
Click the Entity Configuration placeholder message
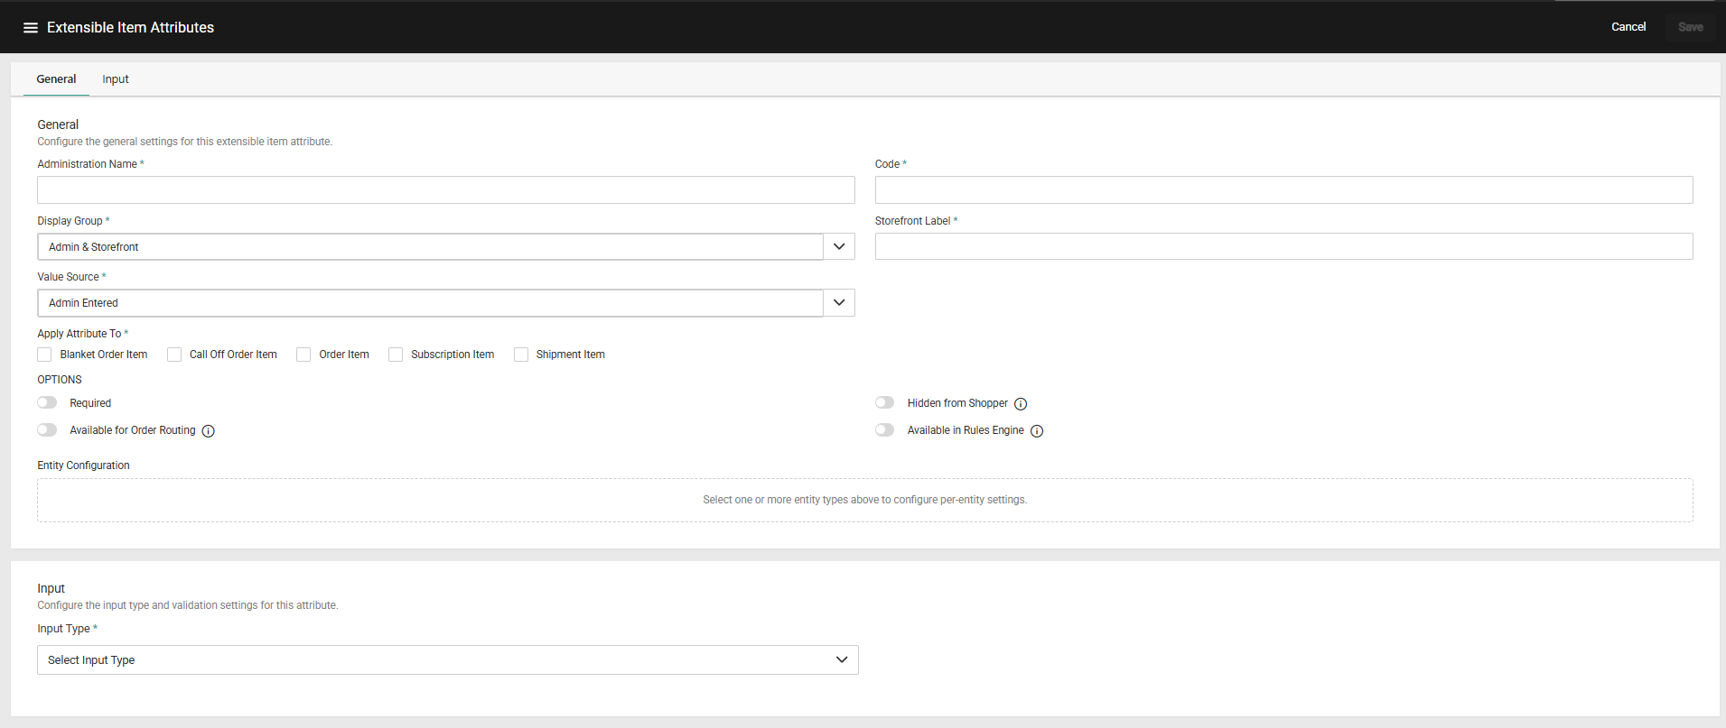[865, 500]
